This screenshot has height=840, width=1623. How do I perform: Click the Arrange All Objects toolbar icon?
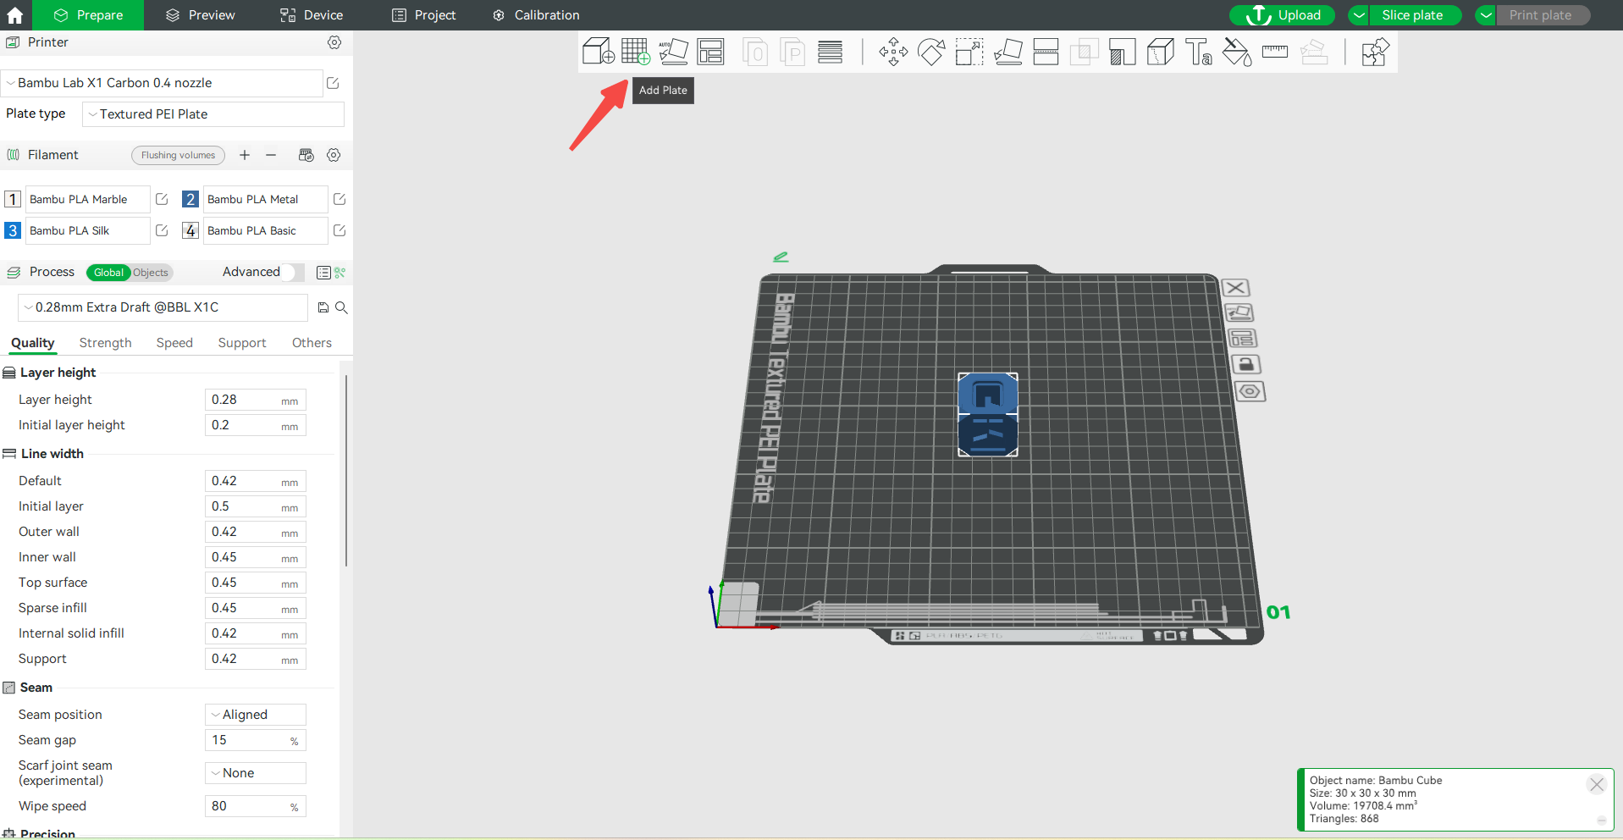coord(710,52)
